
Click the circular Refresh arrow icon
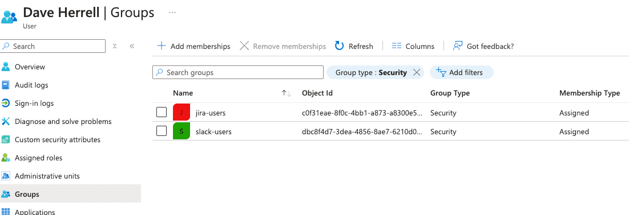coord(340,46)
